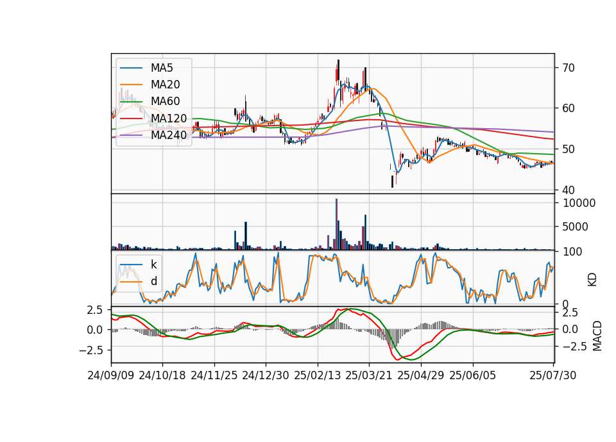Image resolution: width=616 pixels, height=442 pixels.
Task: Click the volume axis value 5000
Action: [x=576, y=227]
